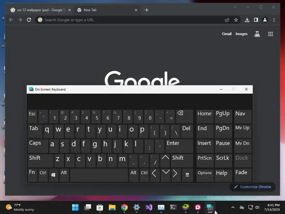Close the New Tab tab
This screenshot has width=285, height=214.
pos(136,10)
